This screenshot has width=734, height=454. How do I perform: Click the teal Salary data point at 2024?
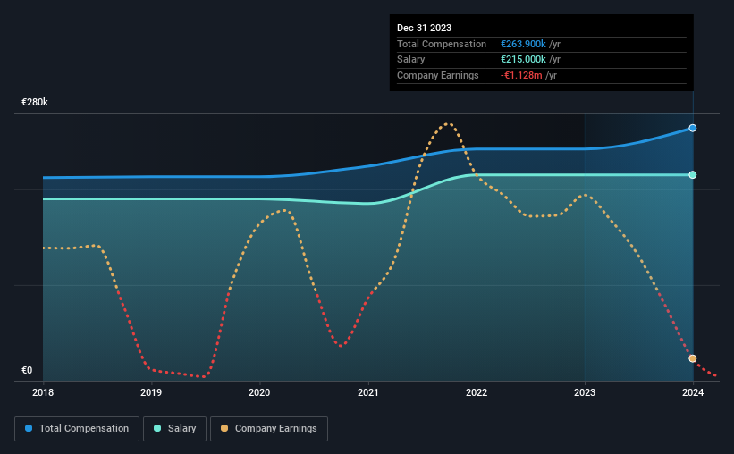(692, 175)
